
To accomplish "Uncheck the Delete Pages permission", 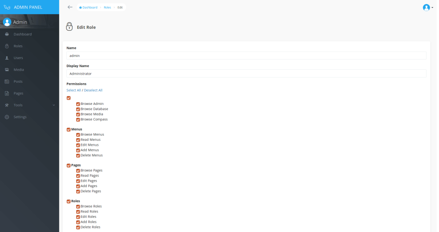I will coord(78,192).
